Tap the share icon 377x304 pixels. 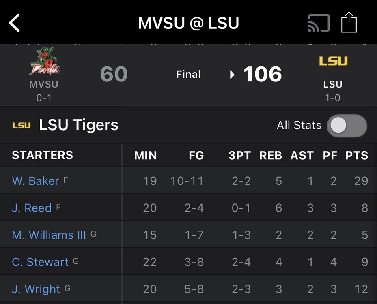point(349,22)
